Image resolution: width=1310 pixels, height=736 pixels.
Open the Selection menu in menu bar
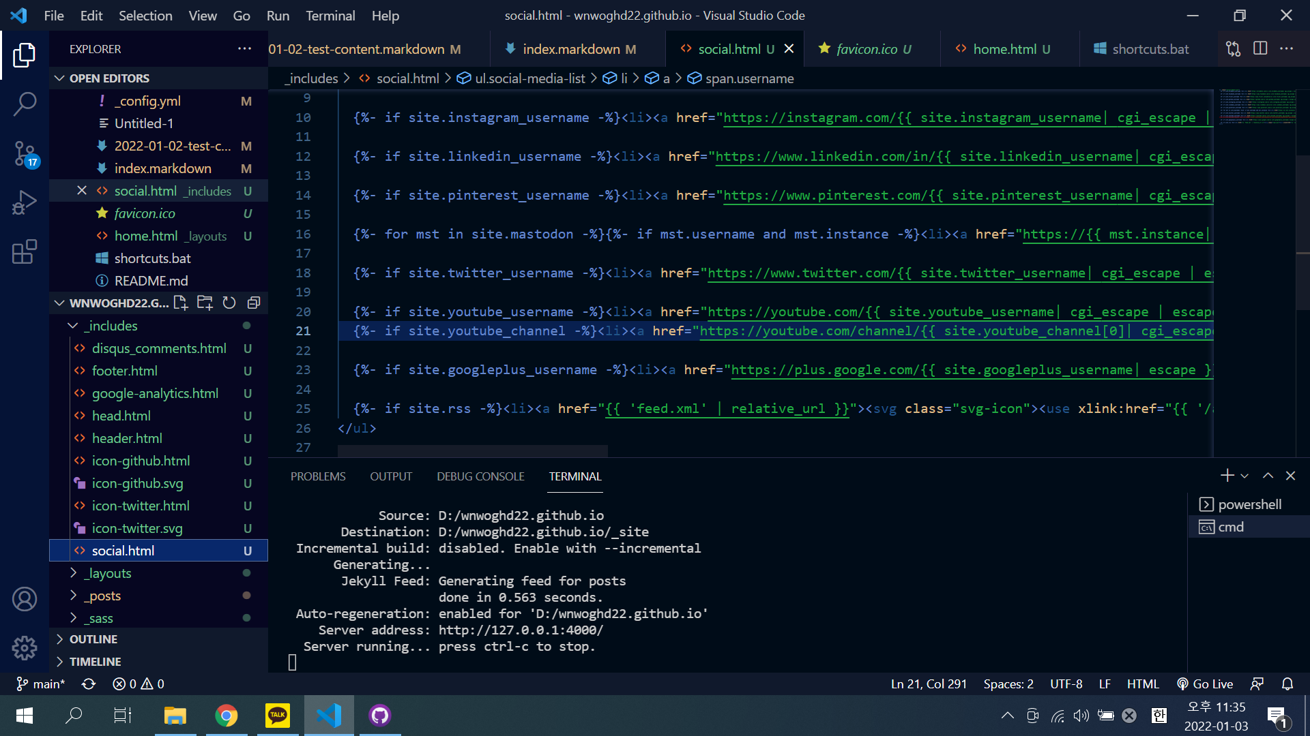pyautogui.click(x=144, y=15)
